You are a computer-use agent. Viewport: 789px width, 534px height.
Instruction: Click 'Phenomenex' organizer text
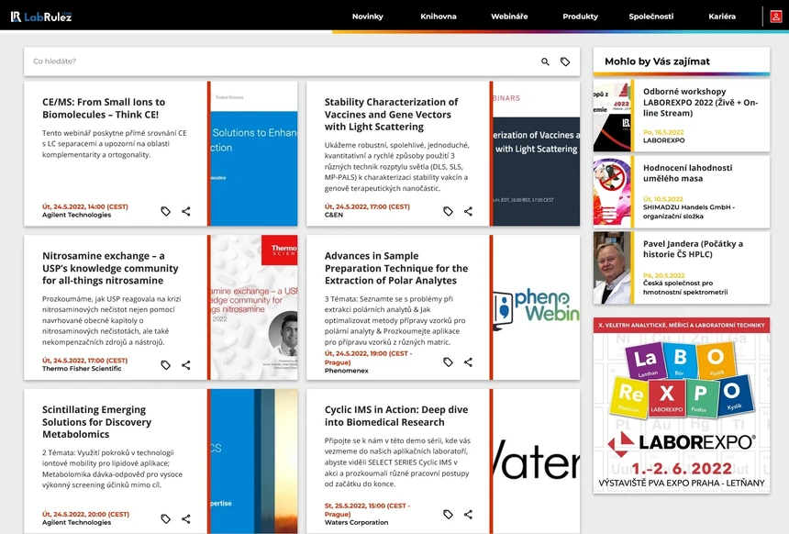(x=346, y=371)
